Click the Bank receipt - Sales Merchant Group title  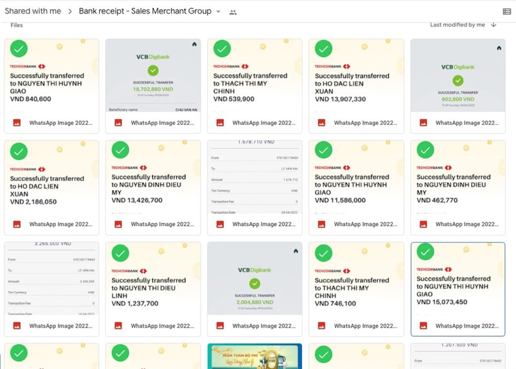click(x=145, y=11)
